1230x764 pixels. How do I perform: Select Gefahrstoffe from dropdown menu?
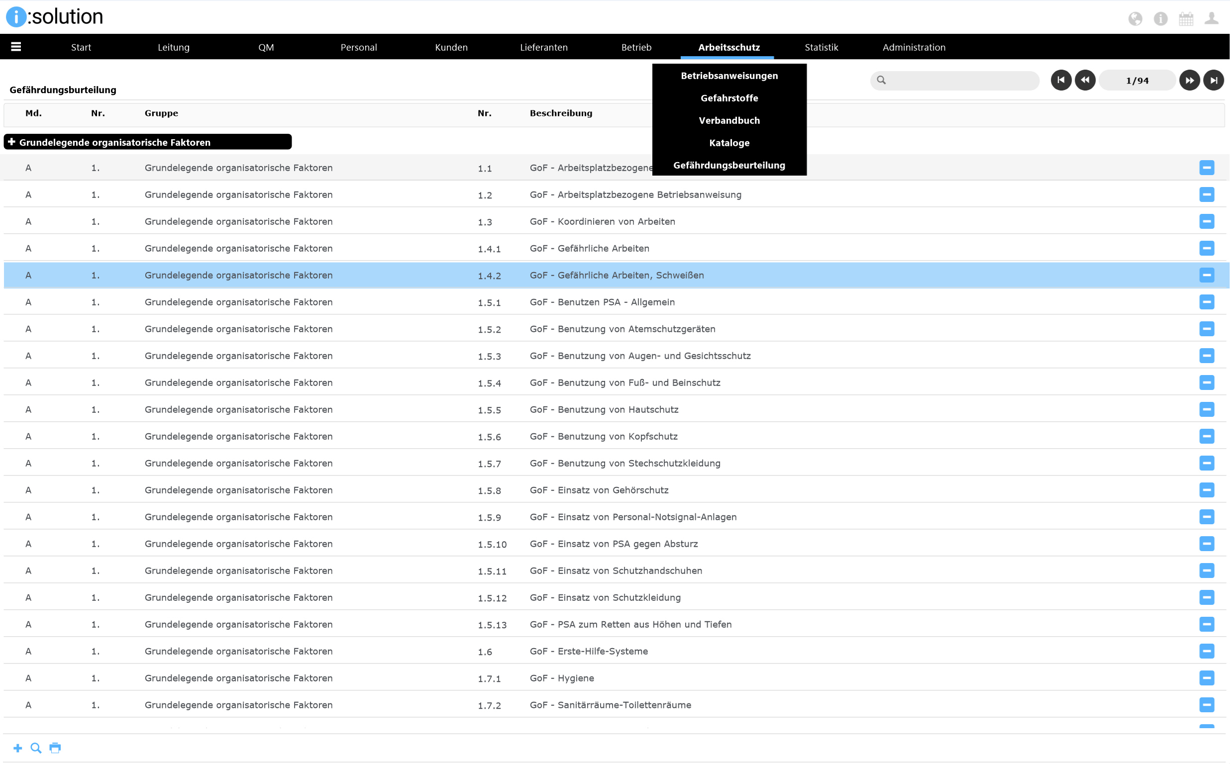729,98
